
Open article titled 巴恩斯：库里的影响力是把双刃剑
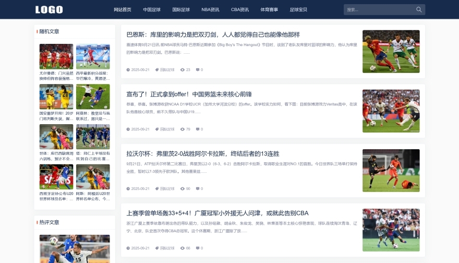213,34
